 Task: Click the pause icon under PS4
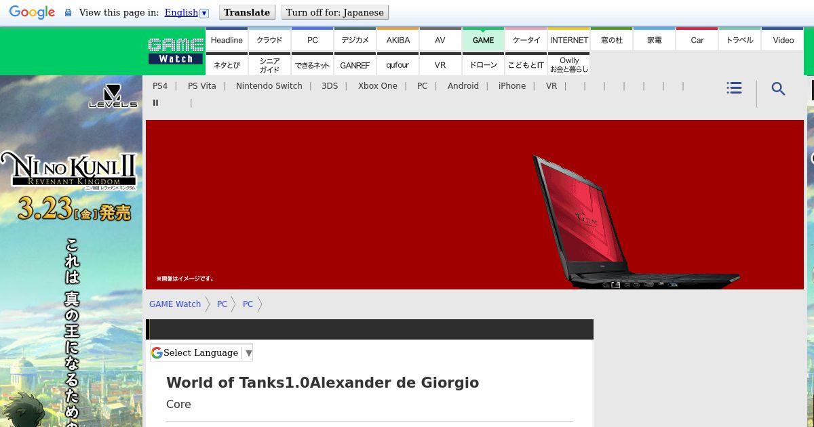[x=155, y=103]
